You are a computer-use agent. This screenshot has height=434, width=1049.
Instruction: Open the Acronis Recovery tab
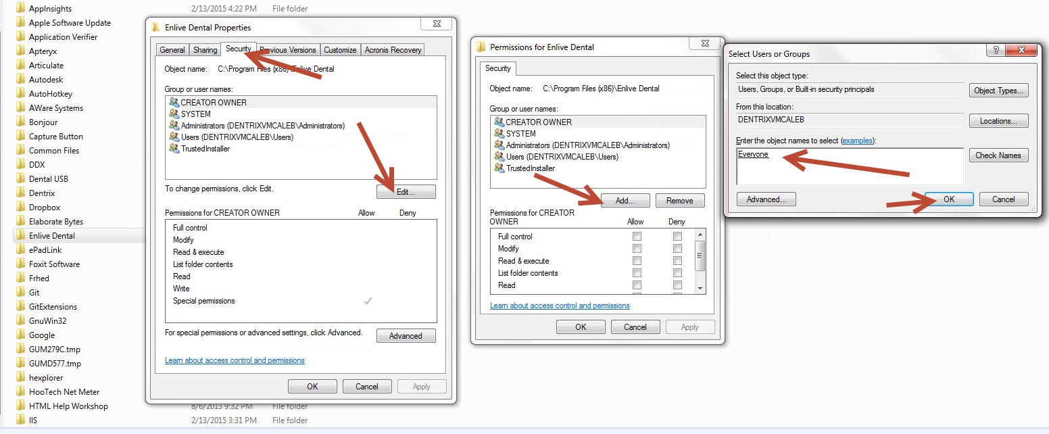(x=393, y=50)
